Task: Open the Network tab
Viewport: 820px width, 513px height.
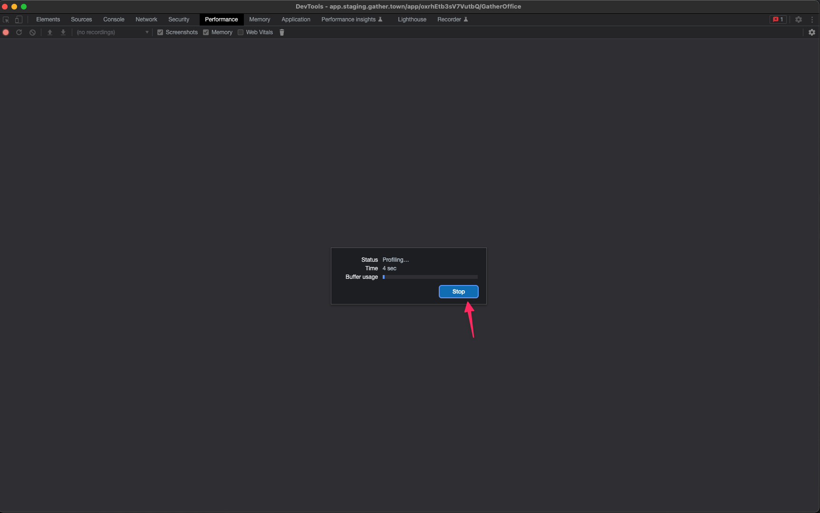Action: click(x=146, y=19)
